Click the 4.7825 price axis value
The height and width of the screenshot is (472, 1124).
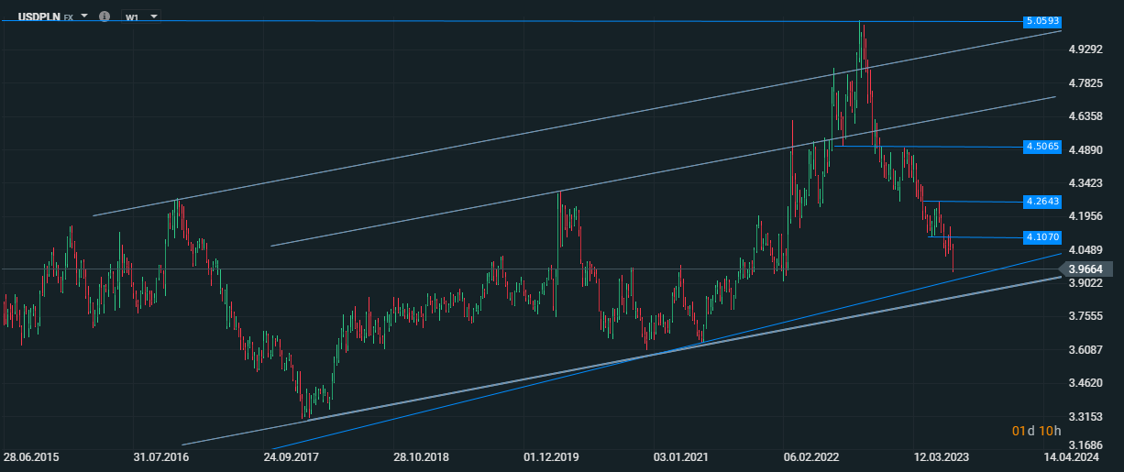(1084, 82)
